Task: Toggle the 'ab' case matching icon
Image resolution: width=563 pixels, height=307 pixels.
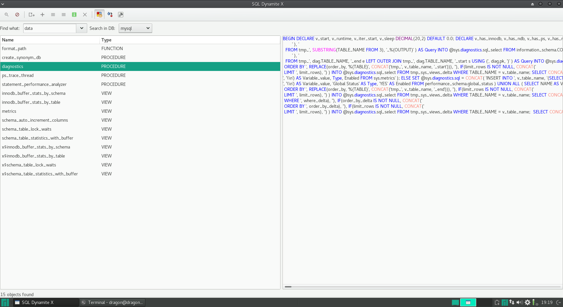Action: (x=121, y=15)
